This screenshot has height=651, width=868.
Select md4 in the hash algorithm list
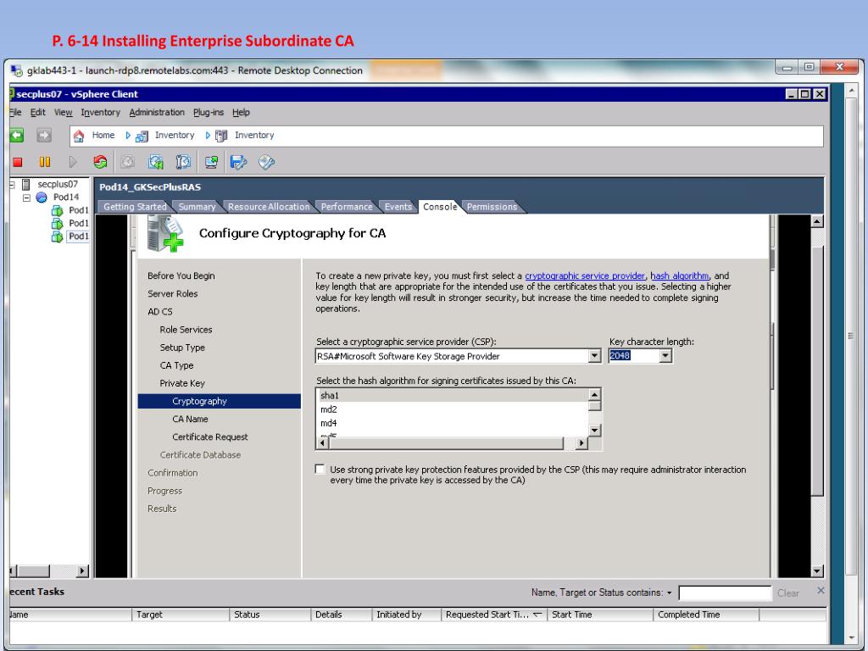(x=453, y=423)
